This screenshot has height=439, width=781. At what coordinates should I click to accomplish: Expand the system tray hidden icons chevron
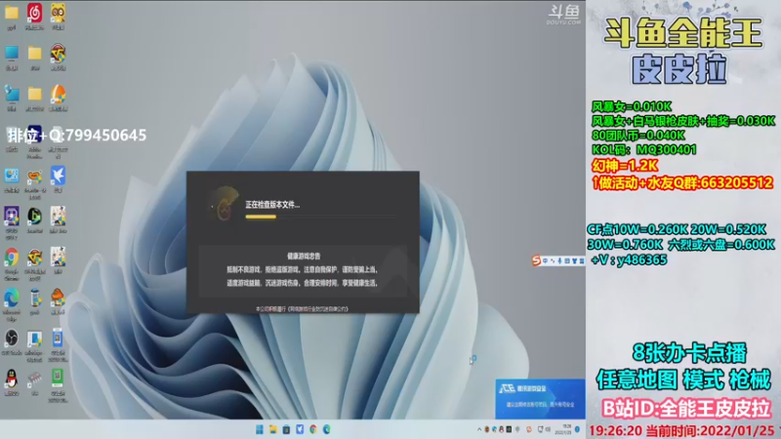click(479, 429)
